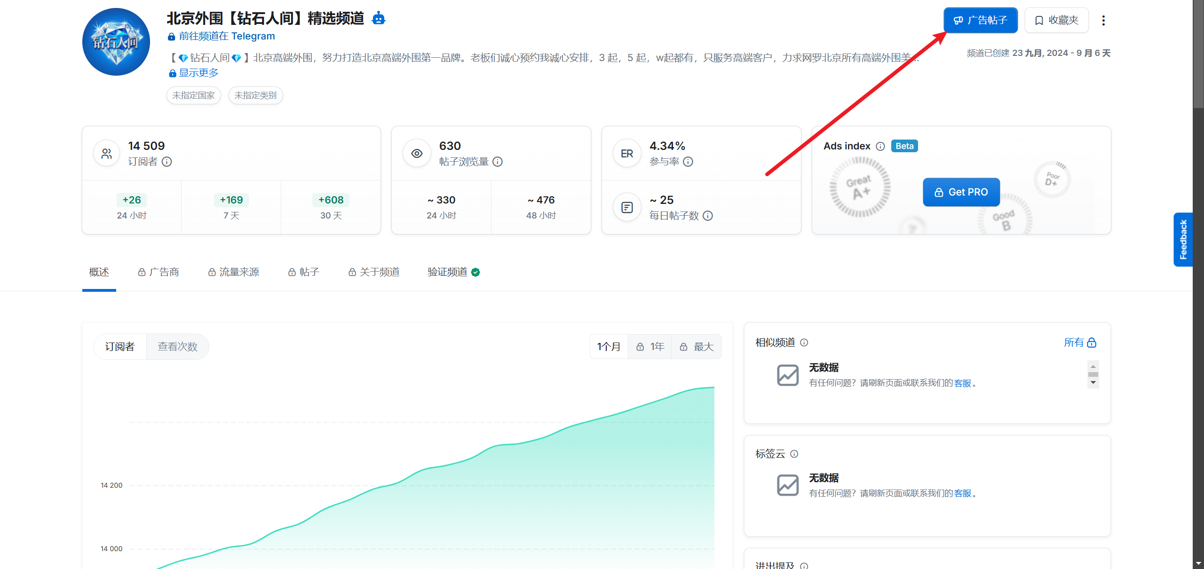This screenshot has height=569, width=1204.
Task: Switch to the 验证频道 verify channel tab
Action: click(x=453, y=272)
